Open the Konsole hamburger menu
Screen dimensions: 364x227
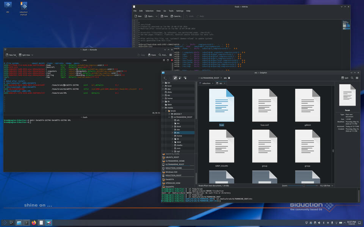(x=171, y=55)
